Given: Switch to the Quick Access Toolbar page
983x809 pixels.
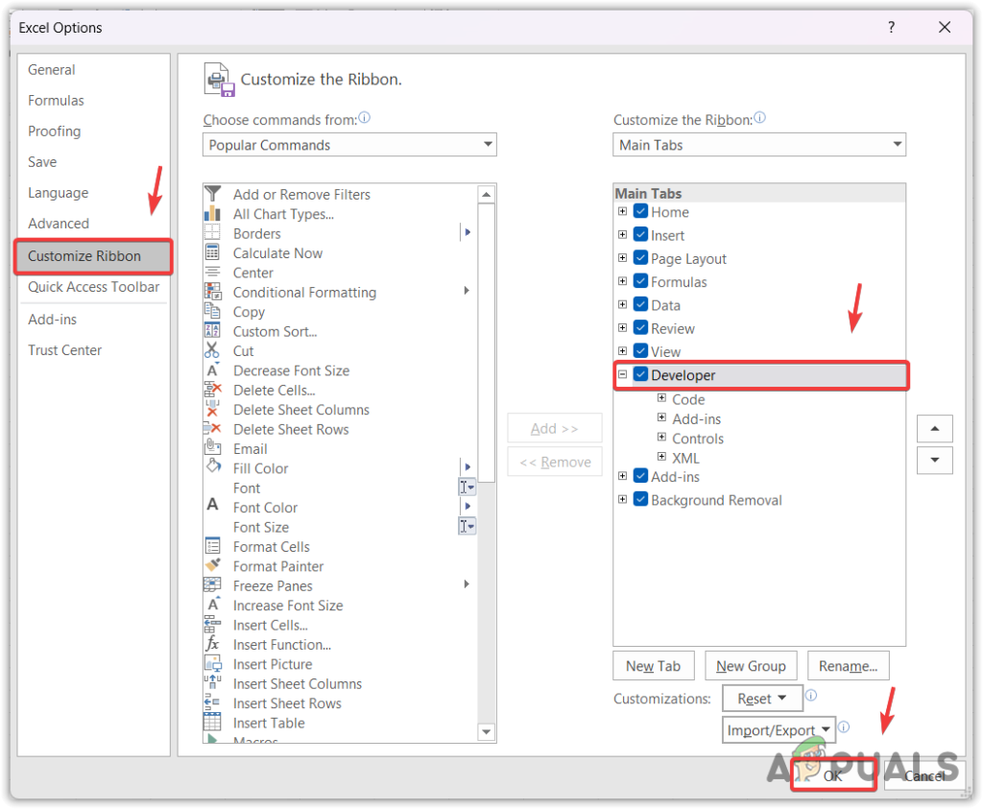Looking at the screenshot, I should (x=93, y=287).
